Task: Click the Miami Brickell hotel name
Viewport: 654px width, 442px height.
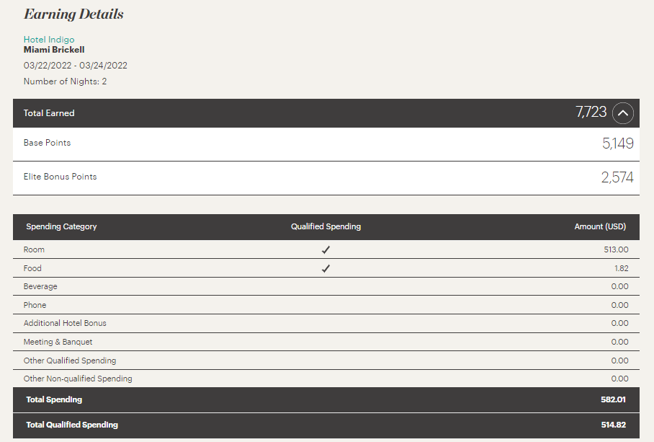Action: coord(54,50)
